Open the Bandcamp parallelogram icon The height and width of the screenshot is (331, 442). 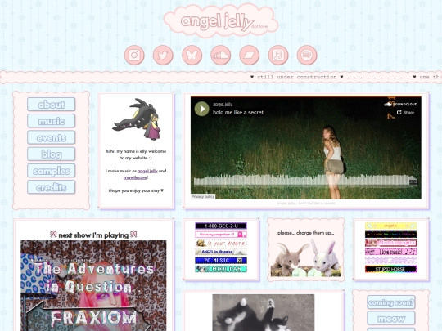coord(250,56)
